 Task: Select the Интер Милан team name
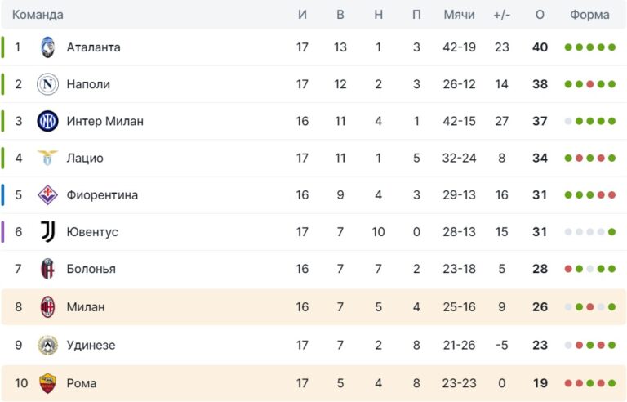click(x=104, y=121)
